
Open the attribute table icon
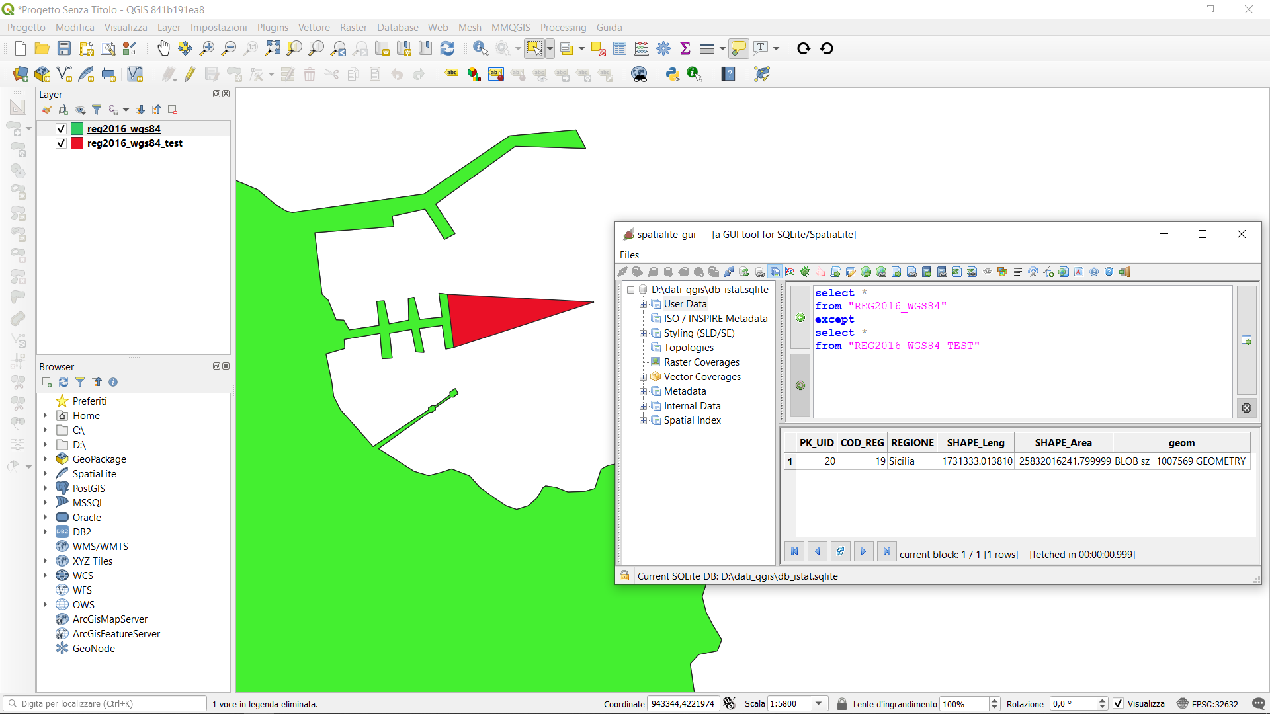(620, 48)
